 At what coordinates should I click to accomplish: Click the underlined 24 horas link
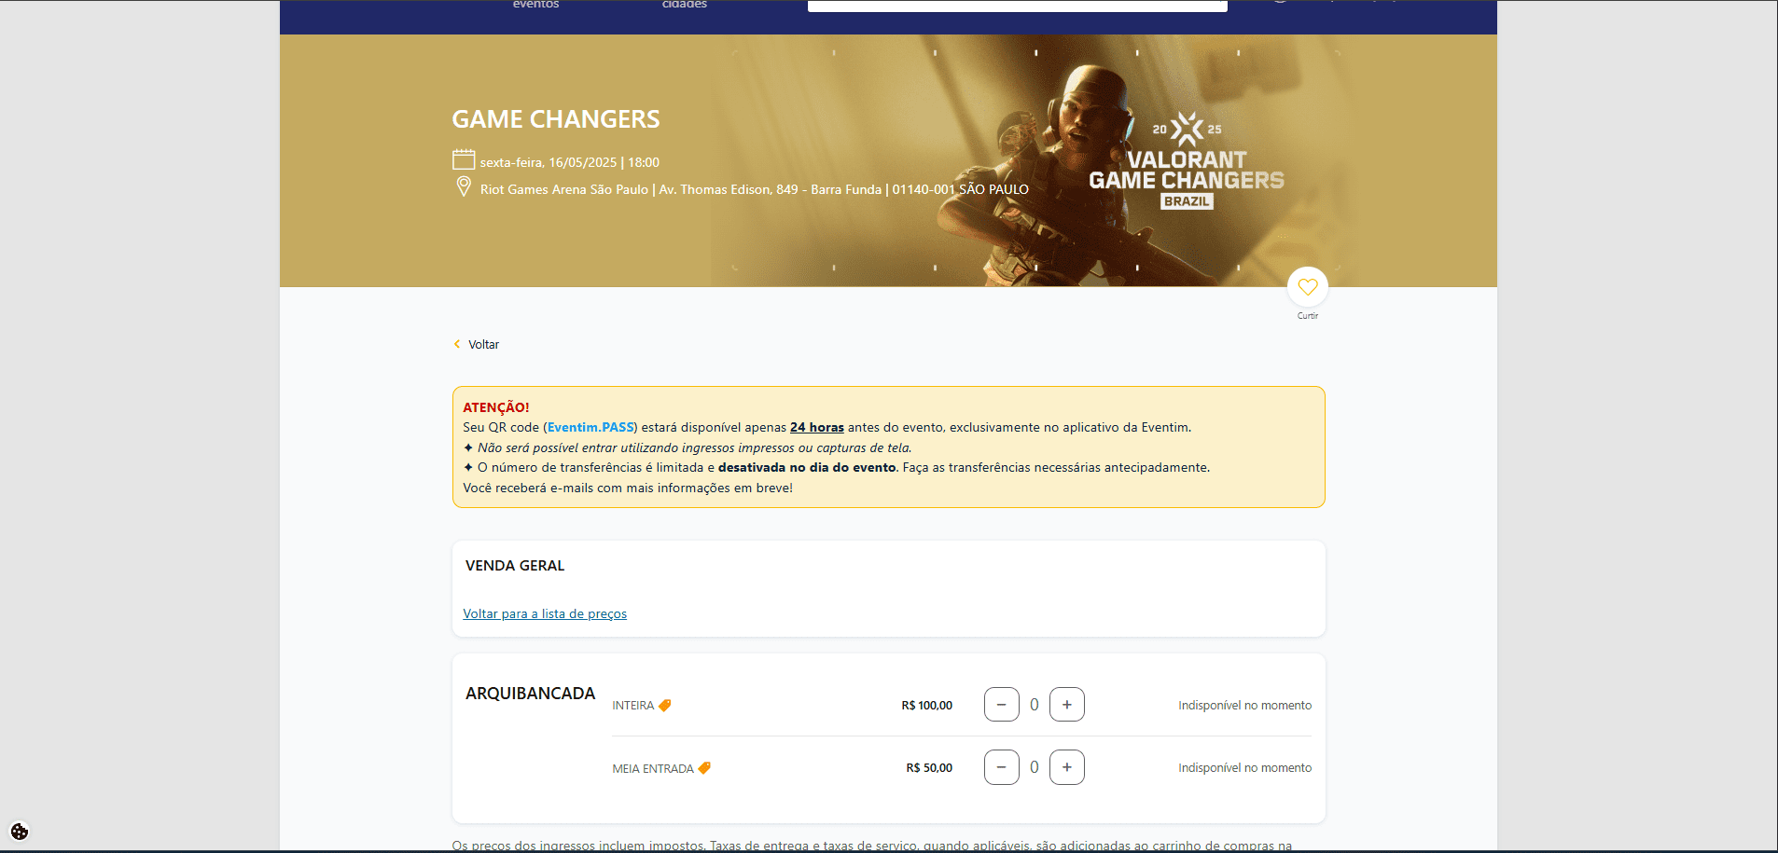tap(817, 427)
